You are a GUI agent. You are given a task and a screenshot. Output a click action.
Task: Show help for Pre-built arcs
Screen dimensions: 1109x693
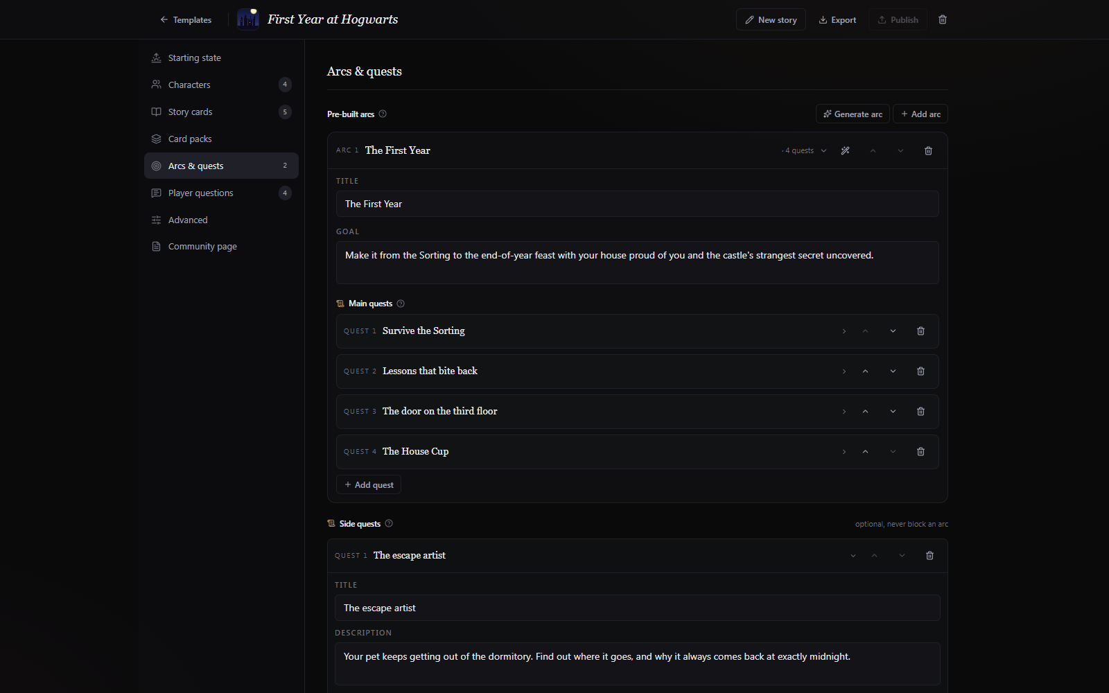[x=383, y=114]
